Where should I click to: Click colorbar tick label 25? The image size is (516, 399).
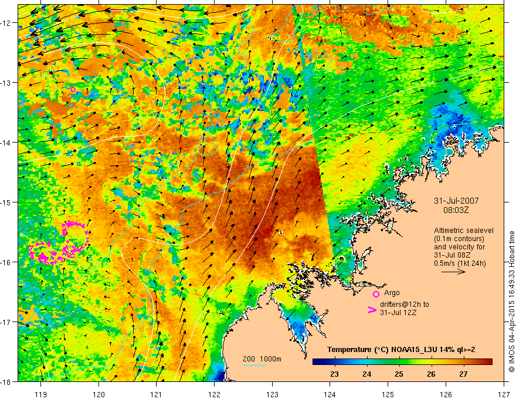[x=399, y=374]
